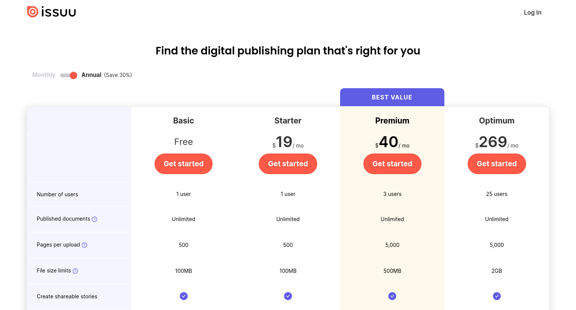The height and width of the screenshot is (310, 576).
Task: Click the issuu logo
Action: pos(51,12)
